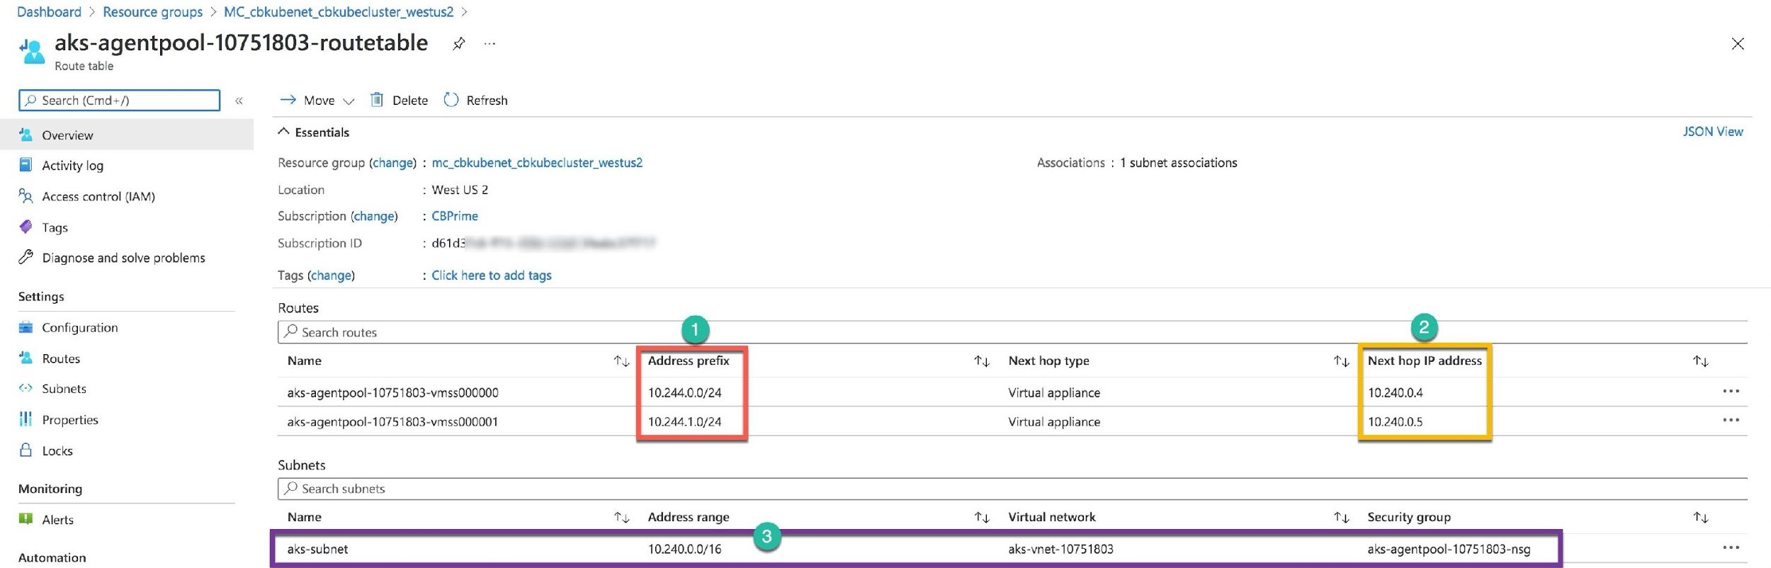
Task: Change the resource group
Action: click(393, 163)
